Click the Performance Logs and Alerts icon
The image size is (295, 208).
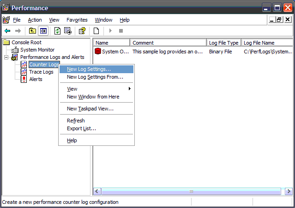(x=14, y=57)
